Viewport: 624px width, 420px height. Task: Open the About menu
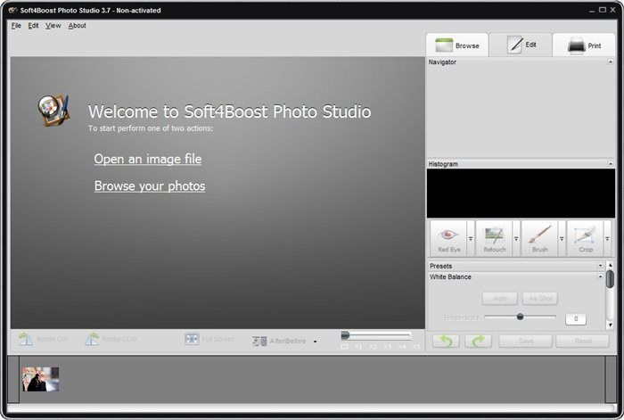pyautogui.click(x=78, y=26)
